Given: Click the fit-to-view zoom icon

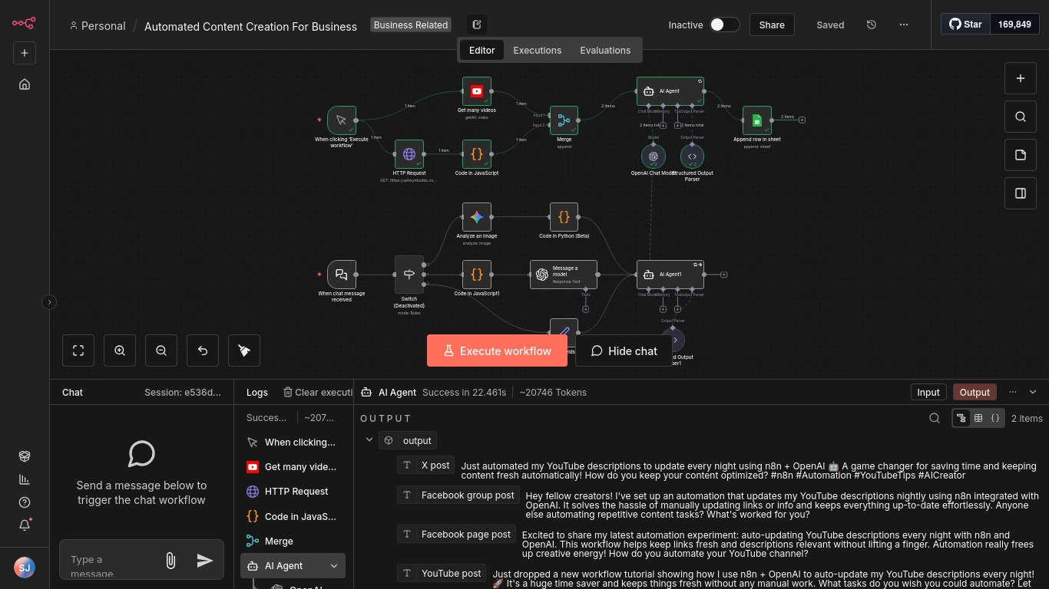Looking at the screenshot, I should (x=78, y=350).
